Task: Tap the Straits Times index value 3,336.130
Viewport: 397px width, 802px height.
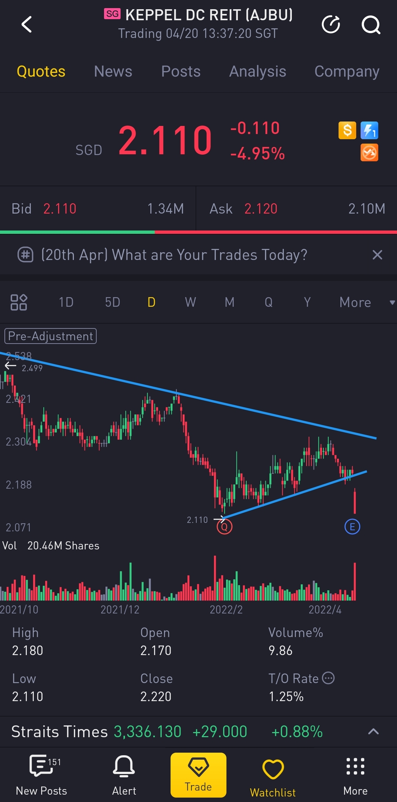Action: [147, 732]
